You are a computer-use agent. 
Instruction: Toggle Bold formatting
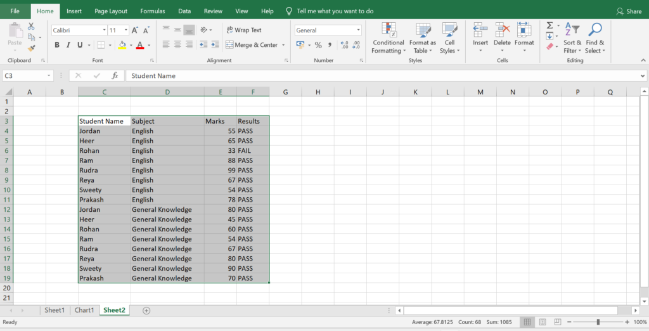(57, 45)
